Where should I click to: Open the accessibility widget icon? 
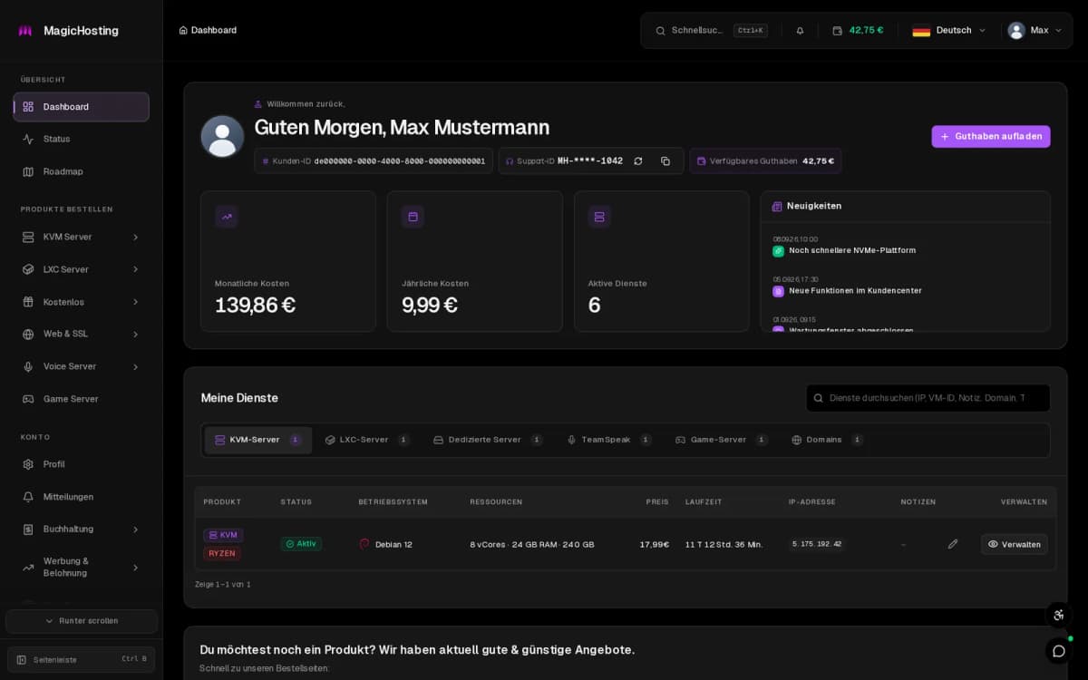1058,615
